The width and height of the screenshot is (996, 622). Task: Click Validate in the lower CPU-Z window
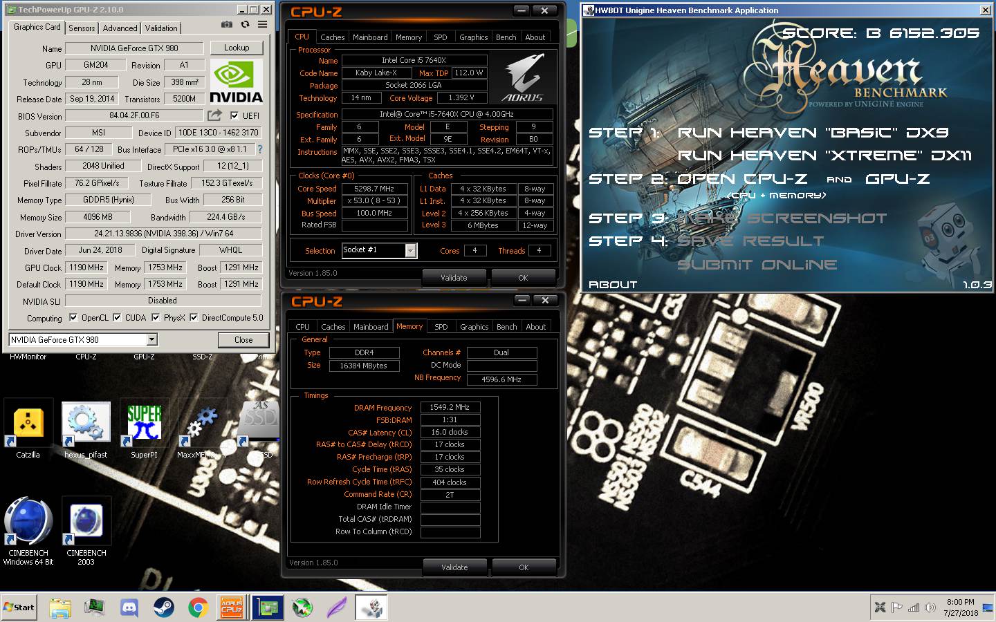click(454, 567)
